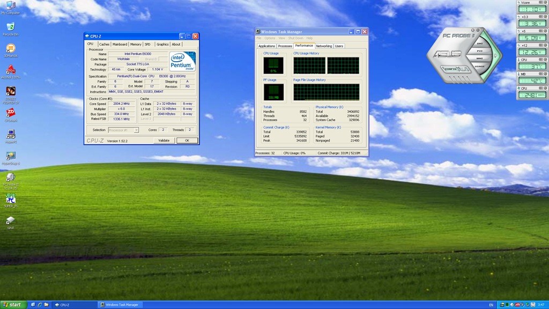
Task: Click the Intel Pentium logo in CPU-Z
Action: (x=182, y=62)
